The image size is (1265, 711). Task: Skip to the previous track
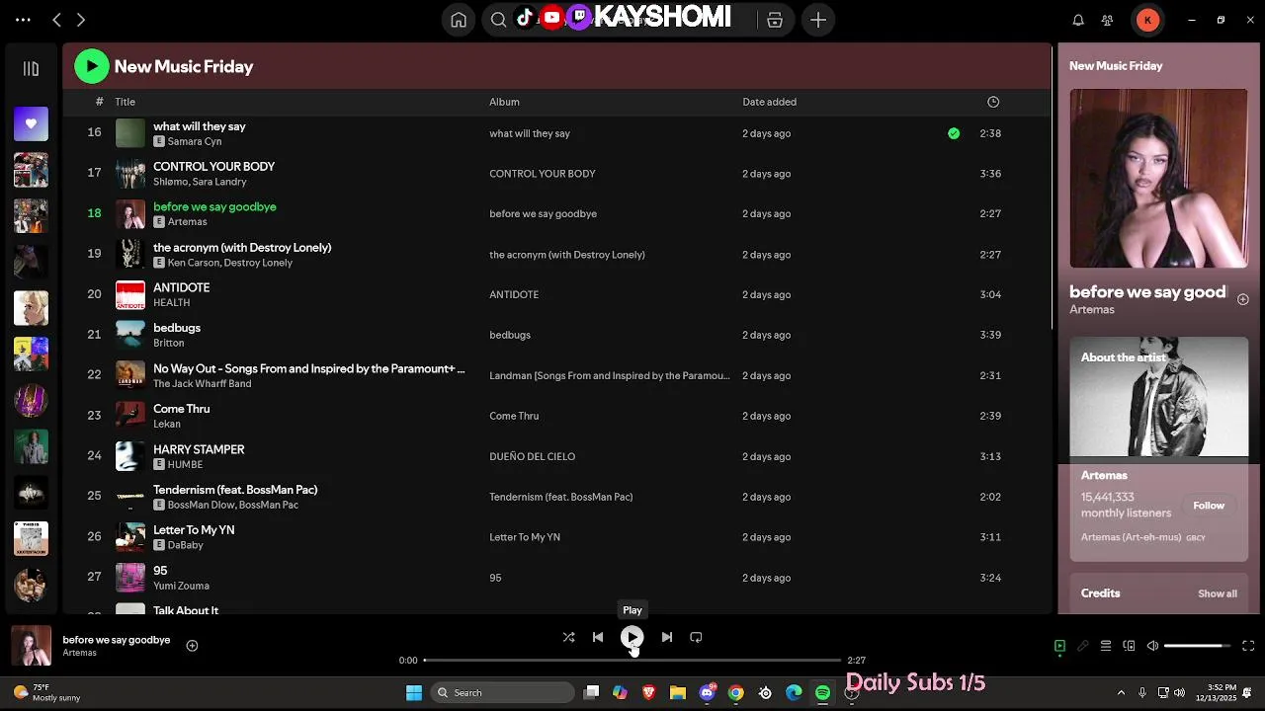point(598,638)
